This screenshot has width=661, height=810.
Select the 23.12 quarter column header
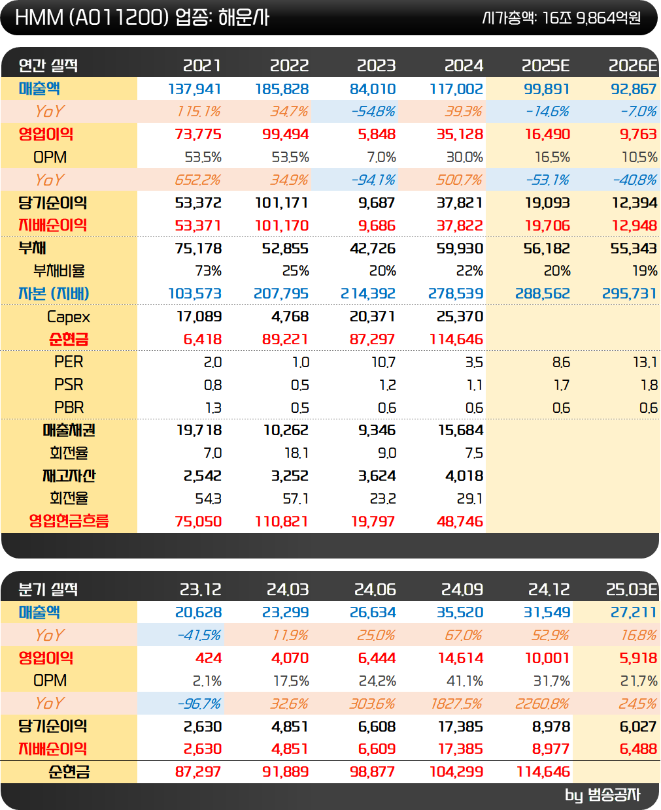(x=201, y=590)
